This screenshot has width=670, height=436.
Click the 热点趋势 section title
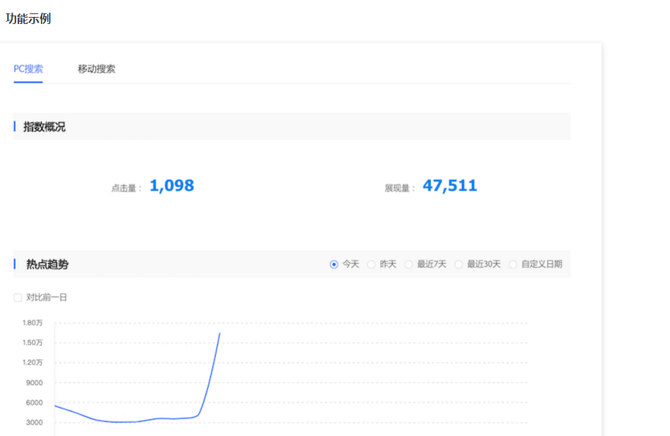coord(47,265)
